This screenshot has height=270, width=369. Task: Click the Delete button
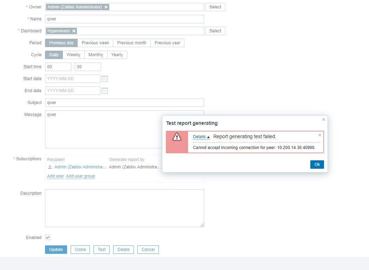[x=123, y=250]
